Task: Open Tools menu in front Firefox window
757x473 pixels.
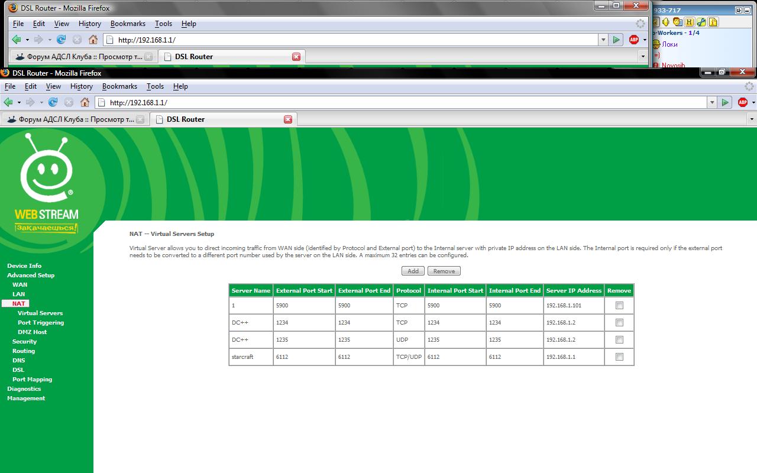Action: (x=155, y=86)
